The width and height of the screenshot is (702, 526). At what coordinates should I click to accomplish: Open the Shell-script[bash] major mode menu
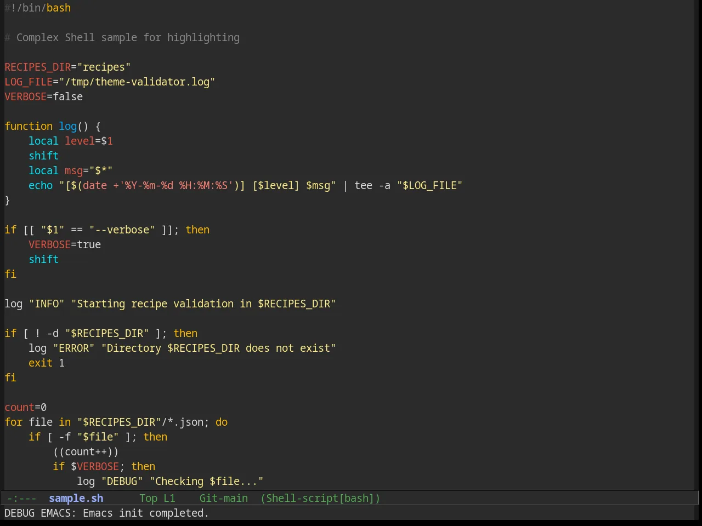coord(320,498)
